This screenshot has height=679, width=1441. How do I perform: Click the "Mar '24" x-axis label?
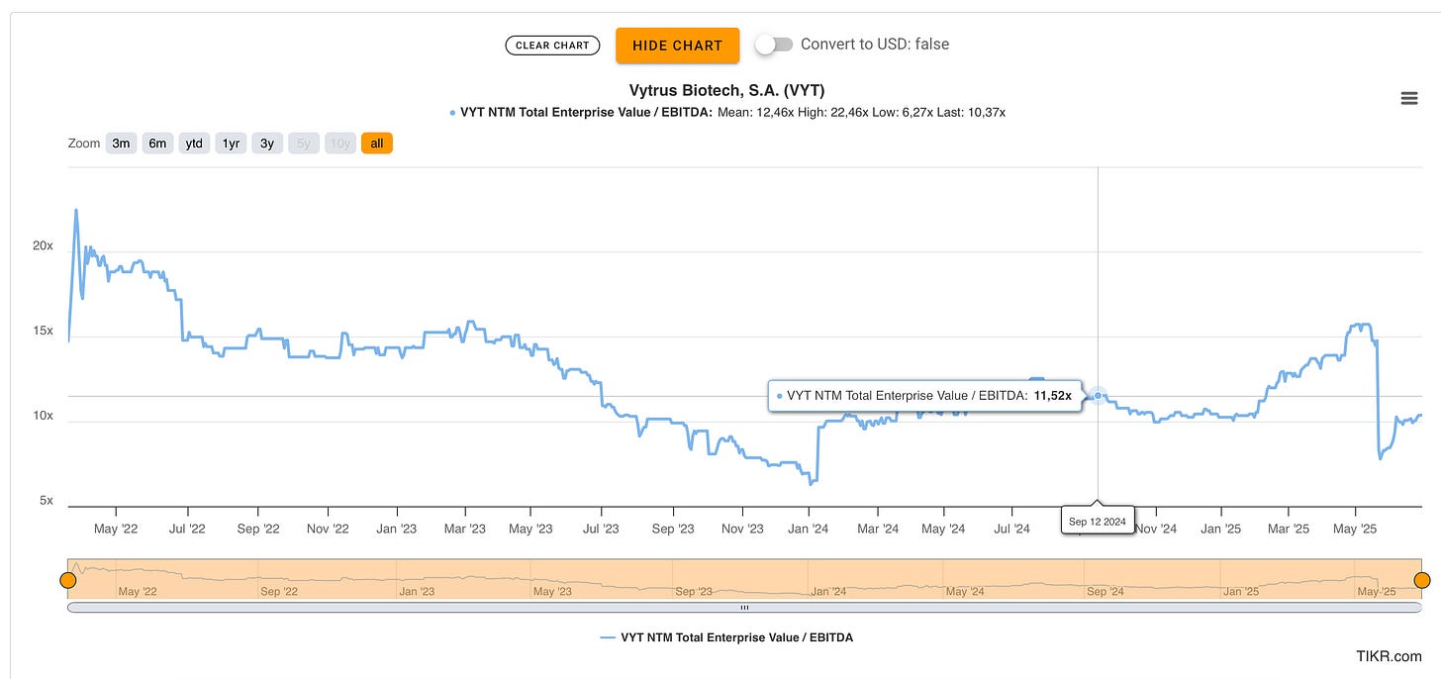[x=877, y=529]
